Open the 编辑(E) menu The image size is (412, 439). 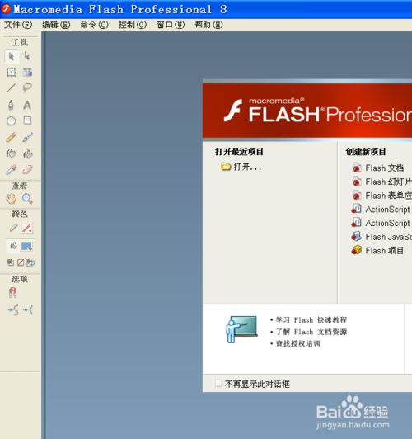point(56,25)
